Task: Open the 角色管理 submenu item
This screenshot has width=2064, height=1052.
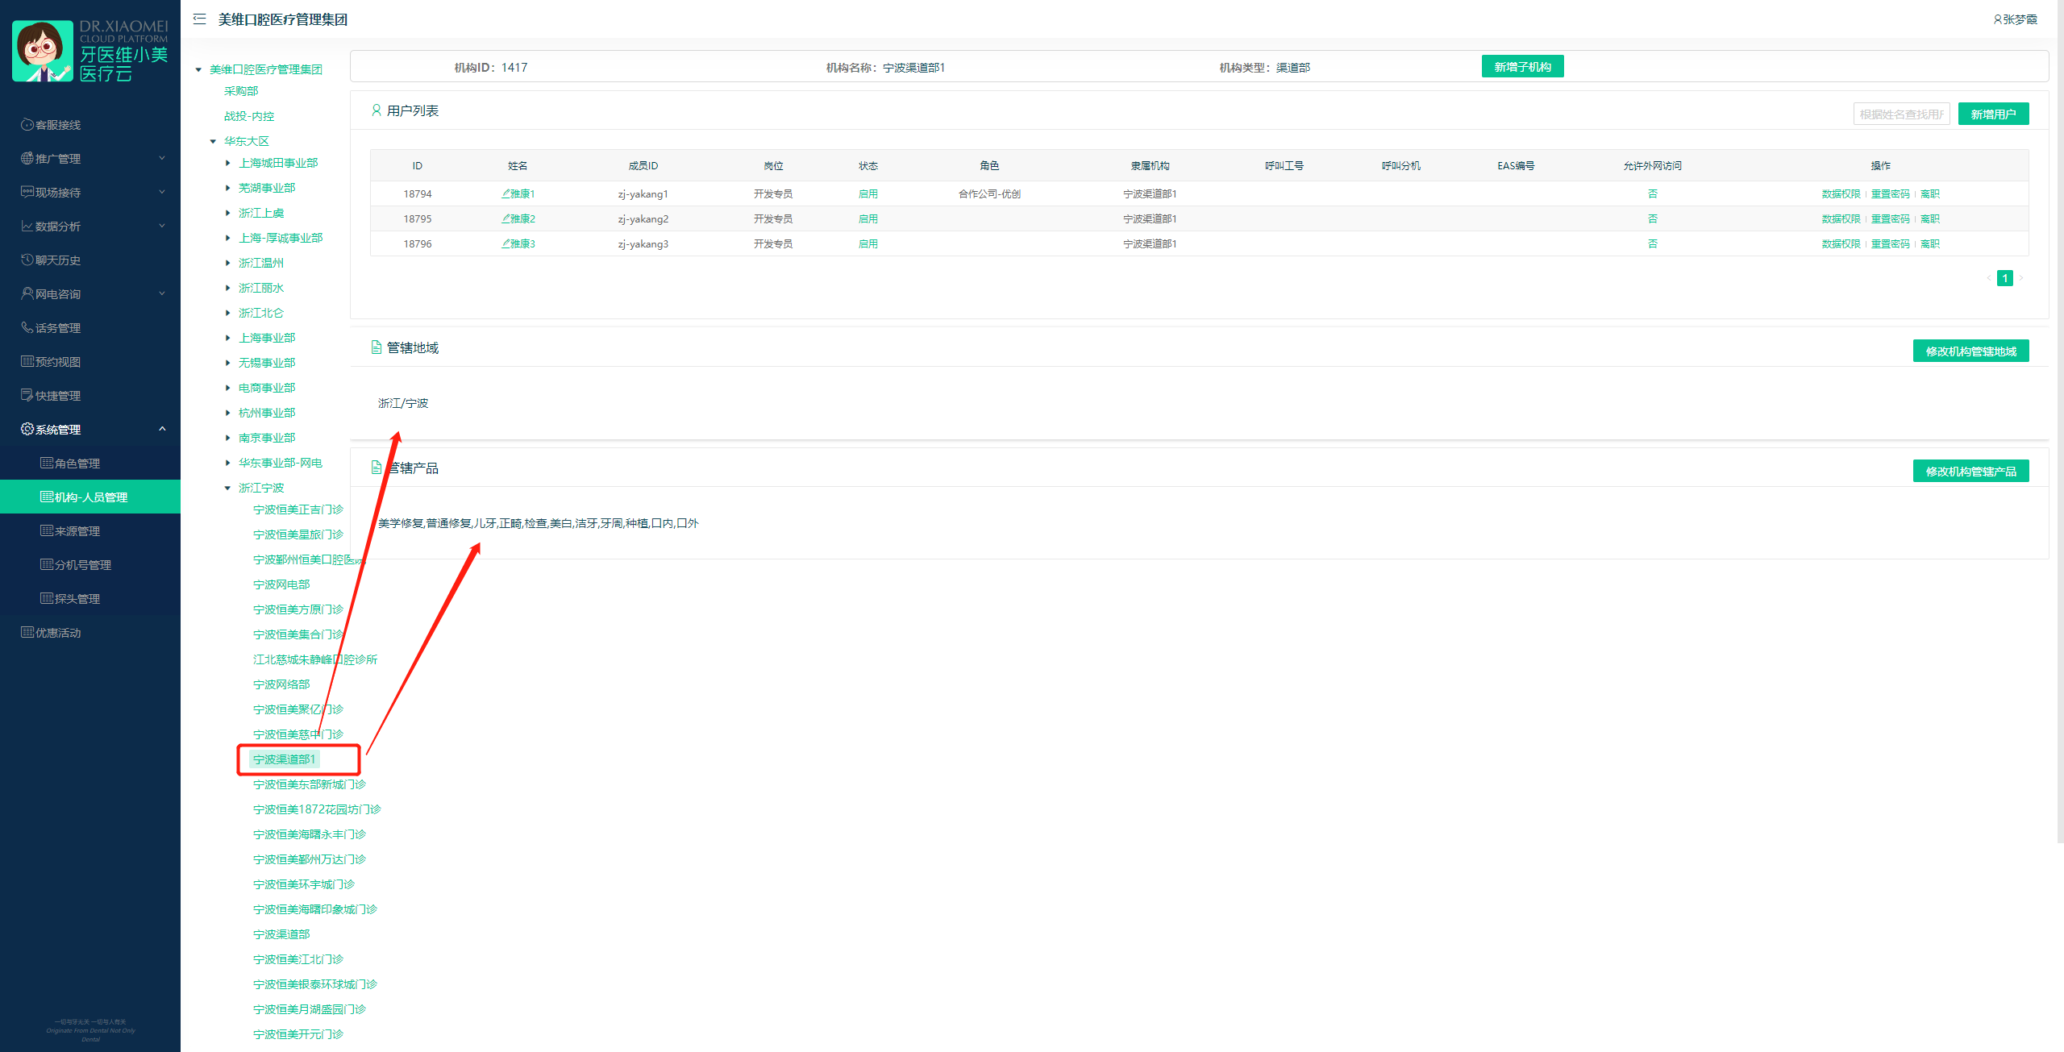Action: click(x=77, y=464)
